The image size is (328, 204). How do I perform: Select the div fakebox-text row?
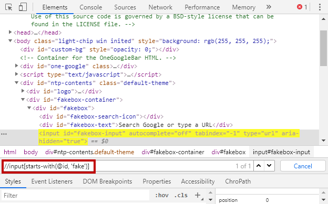point(136,125)
